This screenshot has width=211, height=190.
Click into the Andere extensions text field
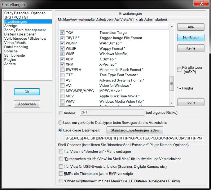pyautogui.click(x=112, y=113)
